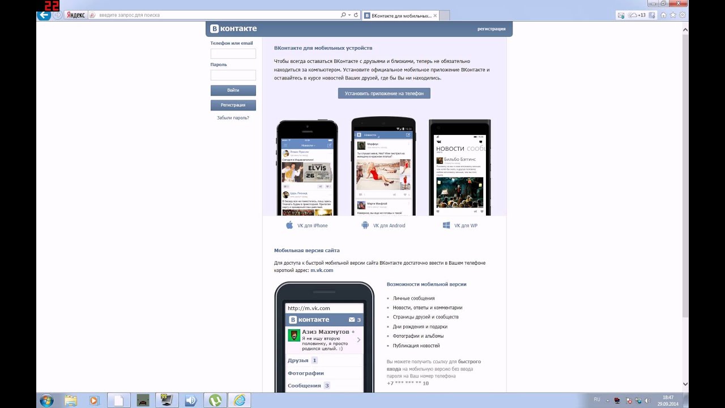Viewport: 725px width, 408px height.
Task: Expand hidden system tray icons arrow
Action: point(609,400)
